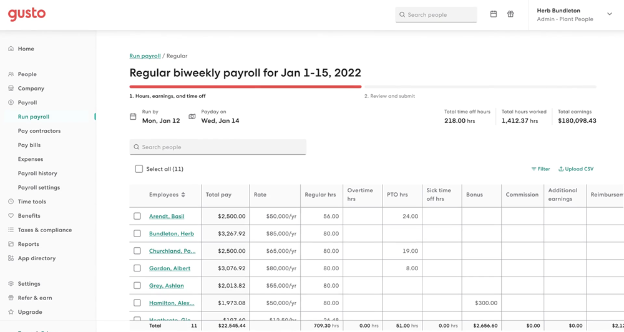Image resolution: width=624 pixels, height=332 pixels.
Task: Open the Filter options
Action: tap(540, 169)
